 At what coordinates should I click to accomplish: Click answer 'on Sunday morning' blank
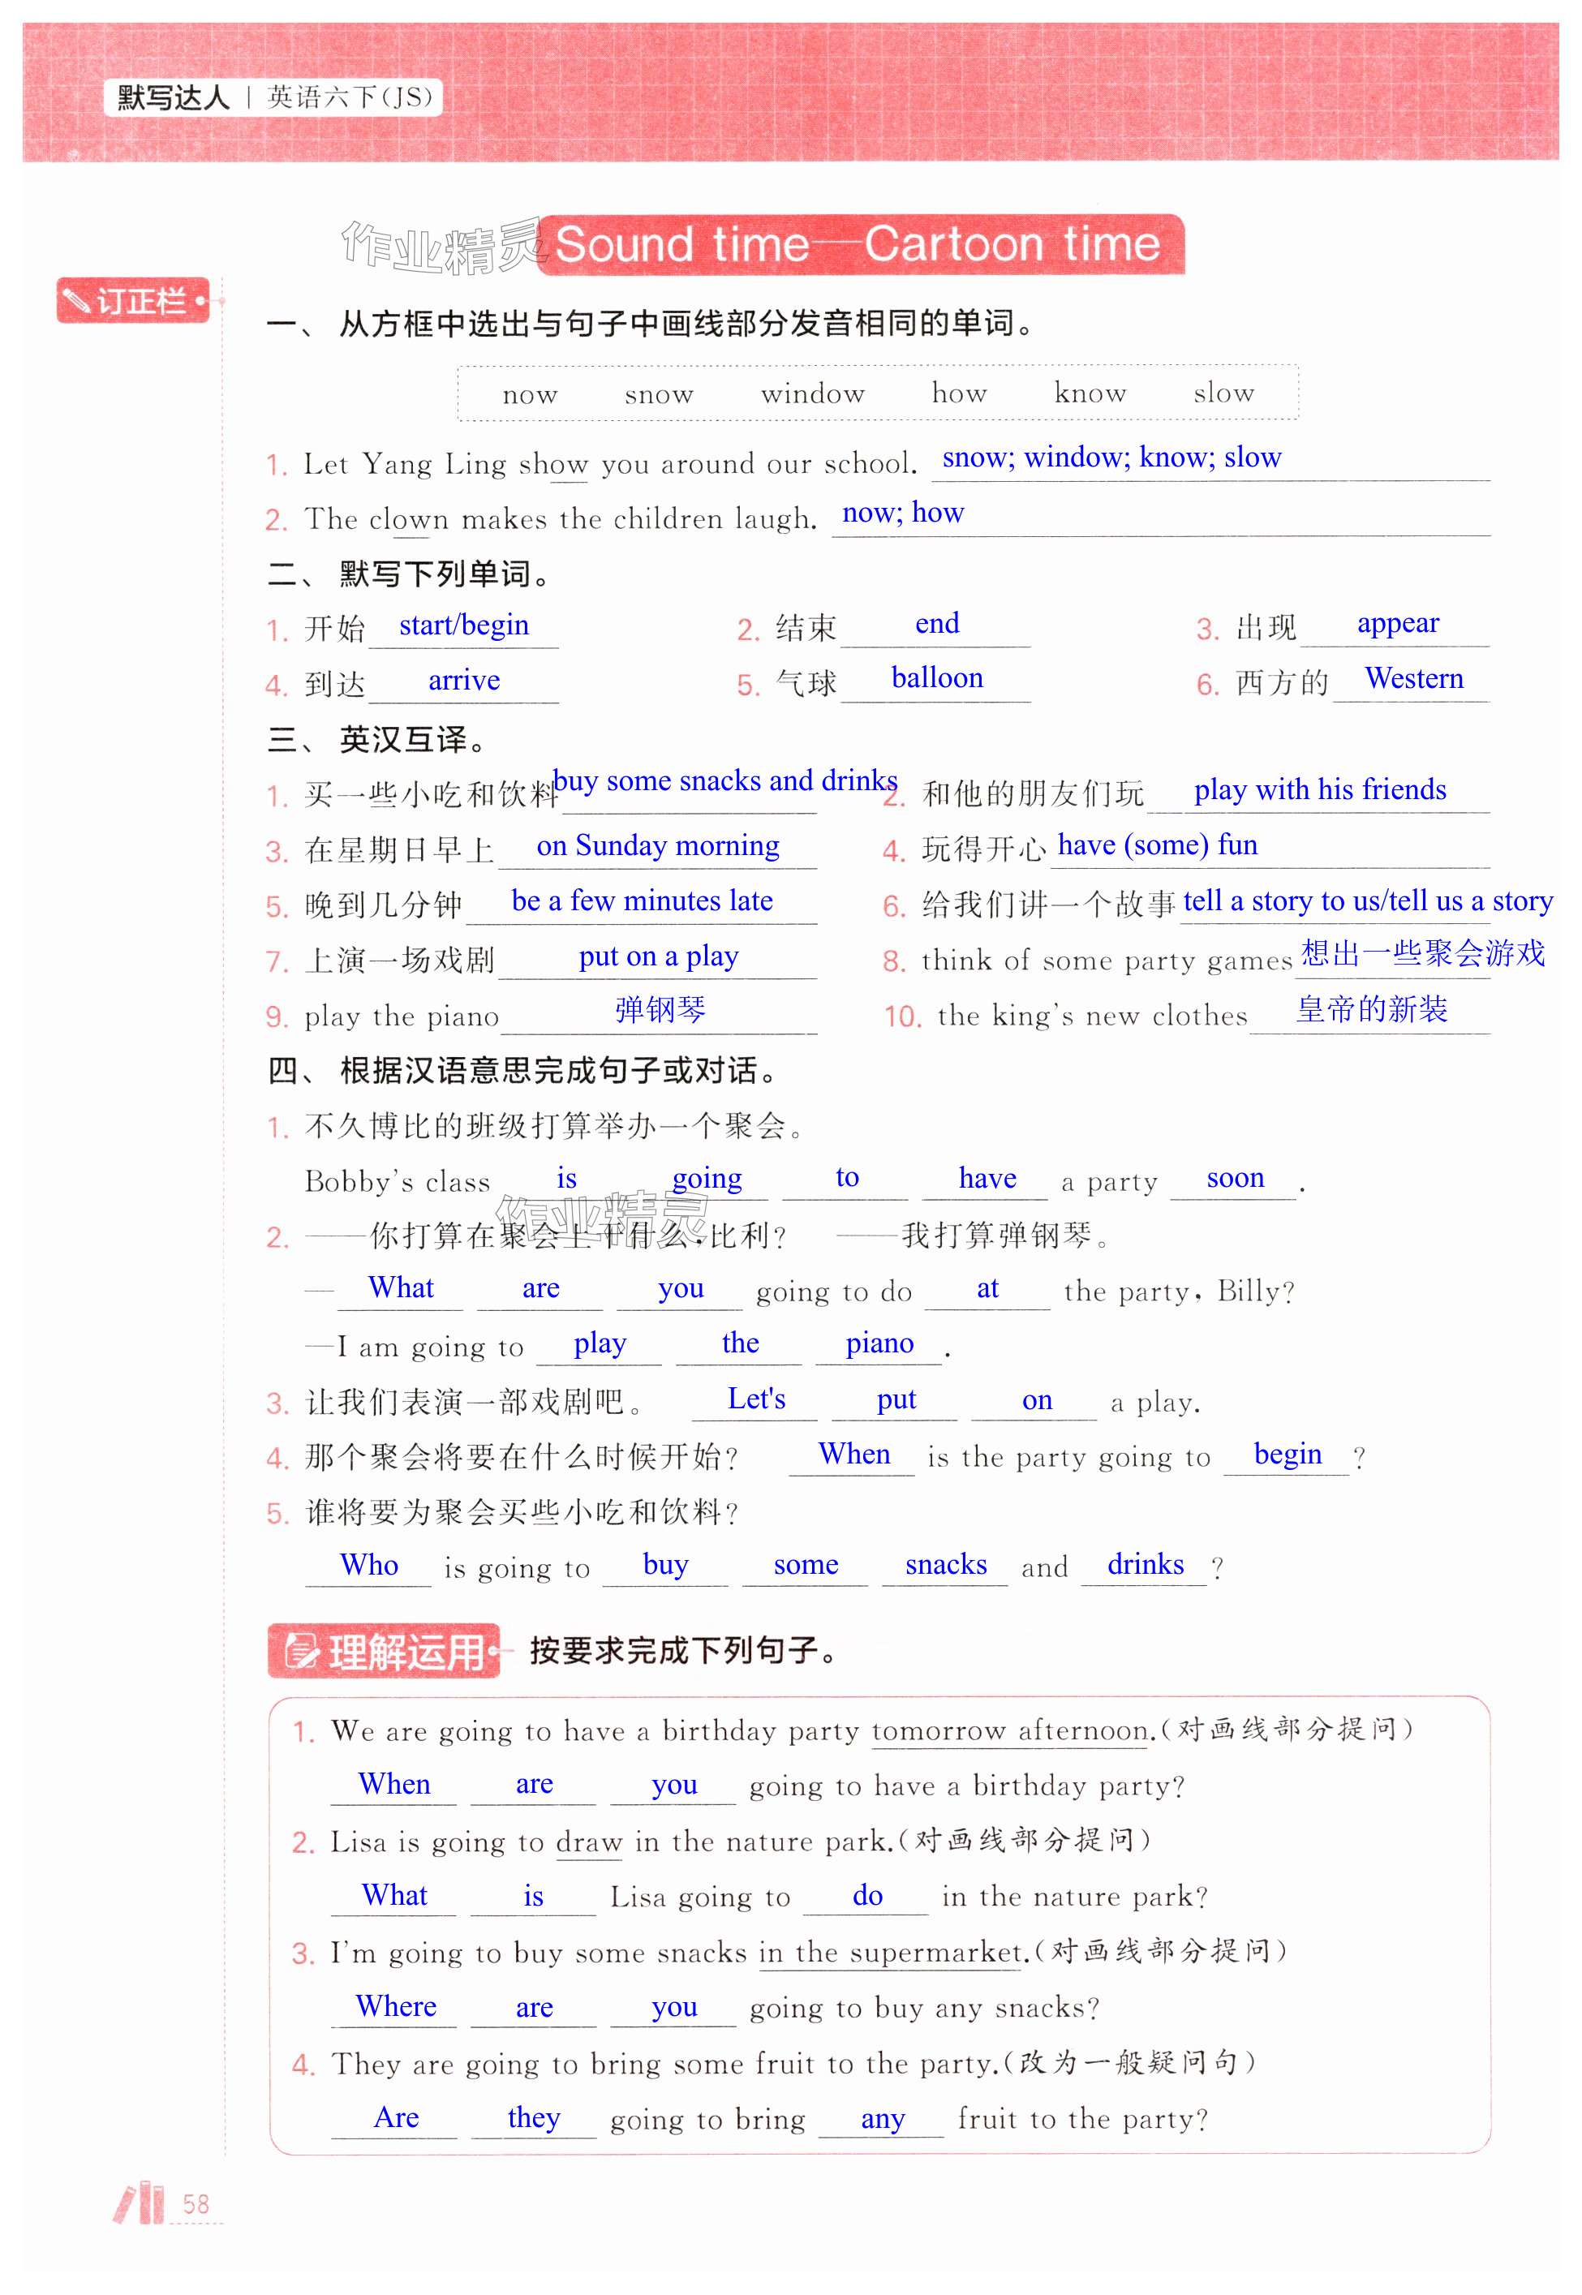(658, 845)
